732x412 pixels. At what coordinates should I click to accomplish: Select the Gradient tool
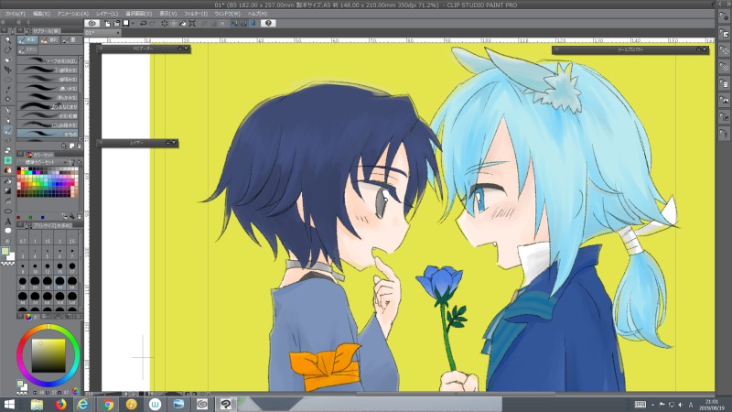[7, 191]
